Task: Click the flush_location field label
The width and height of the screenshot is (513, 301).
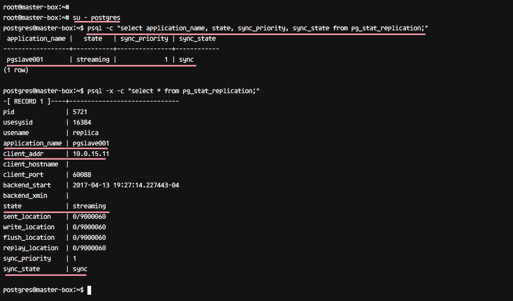Action: (x=29, y=238)
